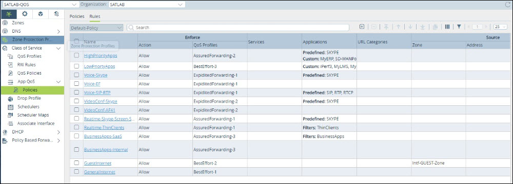This screenshot has width=513, height=184.
Task: Click the QoS Policies icon
Action: pos(10,73)
